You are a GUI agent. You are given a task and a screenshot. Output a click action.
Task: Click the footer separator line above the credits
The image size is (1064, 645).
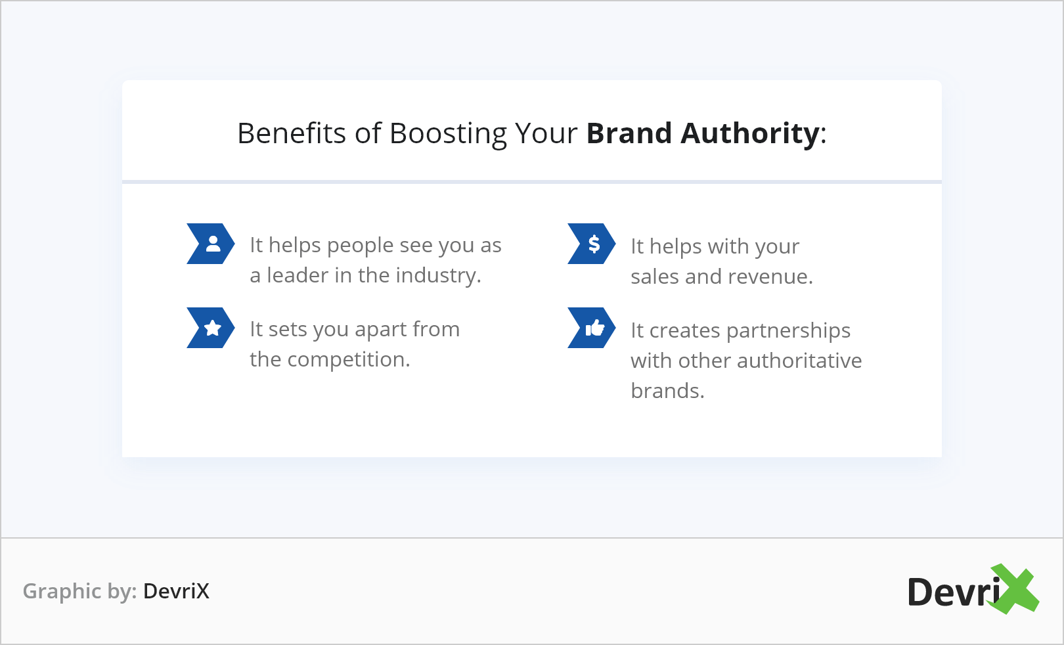531,538
